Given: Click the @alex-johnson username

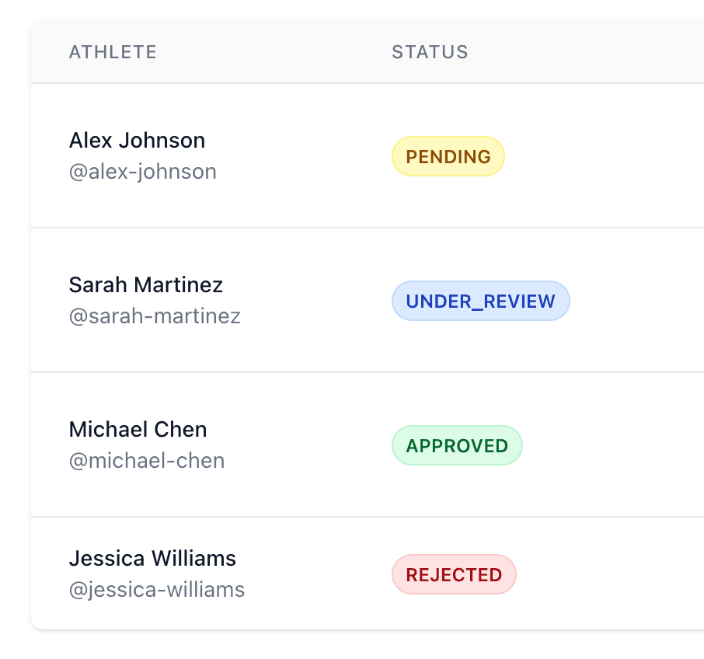Looking at the screenshot, I should pos(143,172).
